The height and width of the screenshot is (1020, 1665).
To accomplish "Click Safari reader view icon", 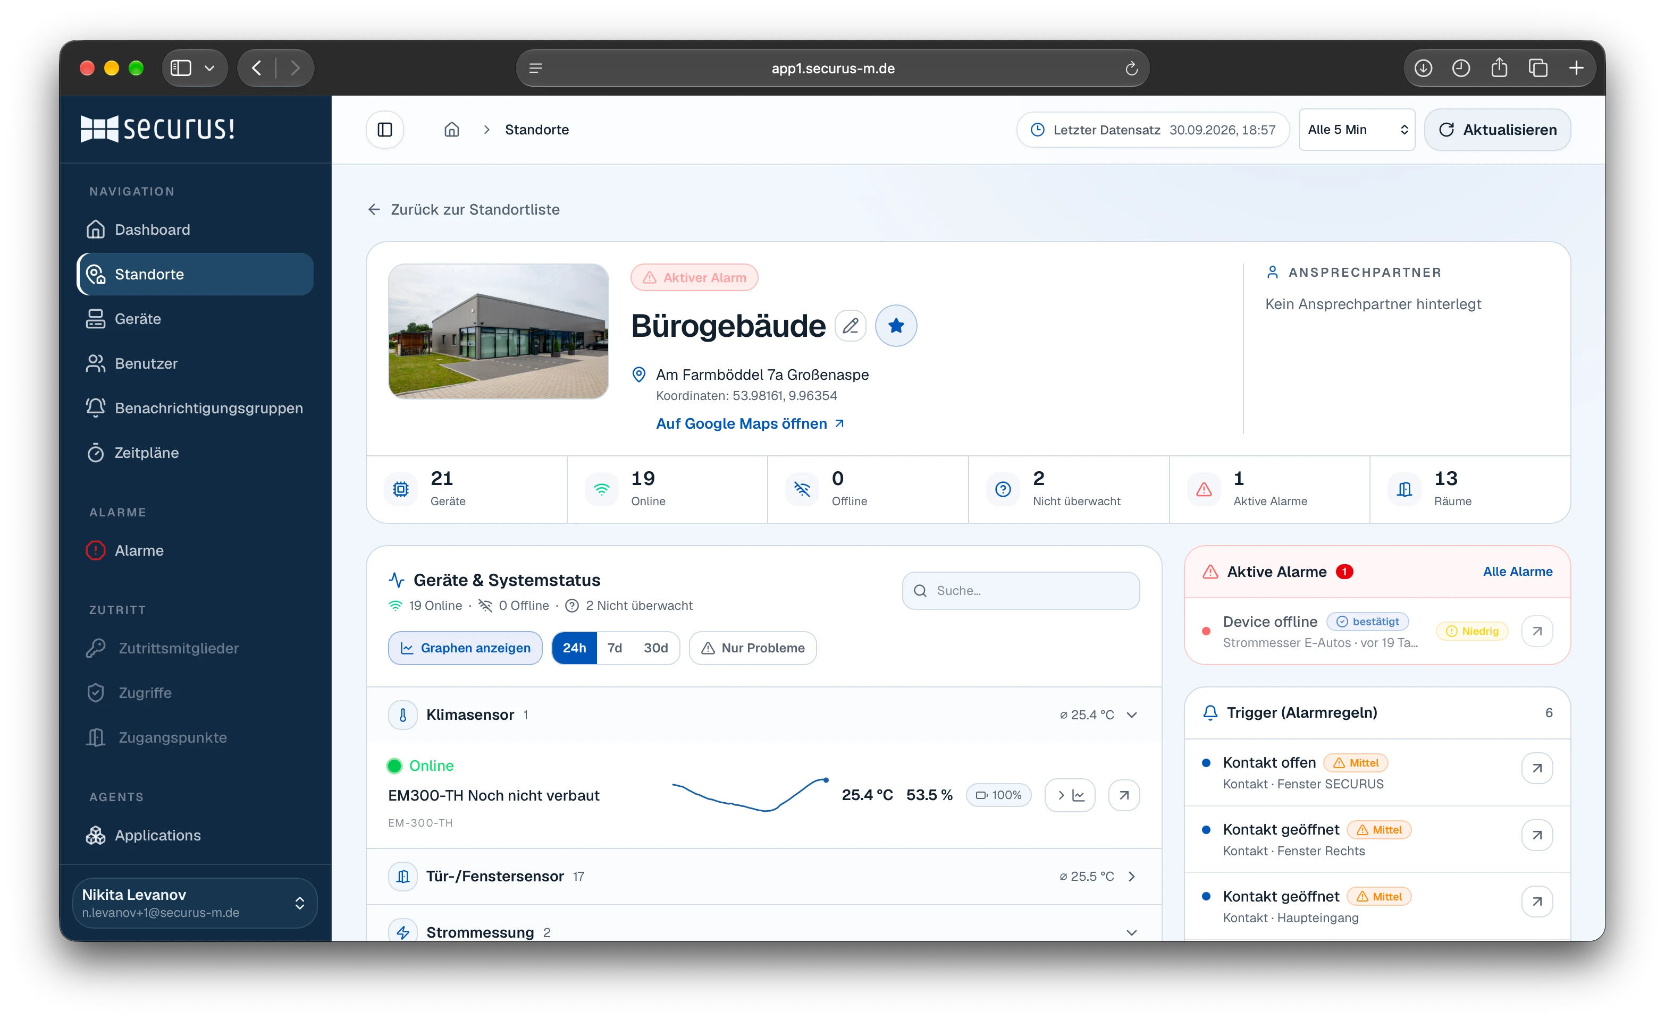I will (536, 68).
